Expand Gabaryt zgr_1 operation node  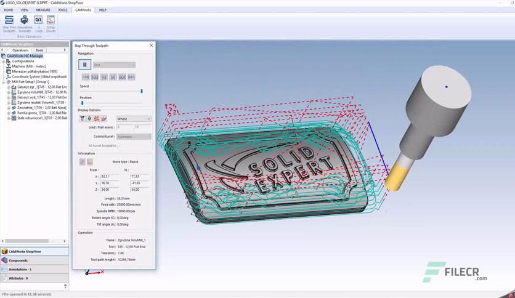9,87
